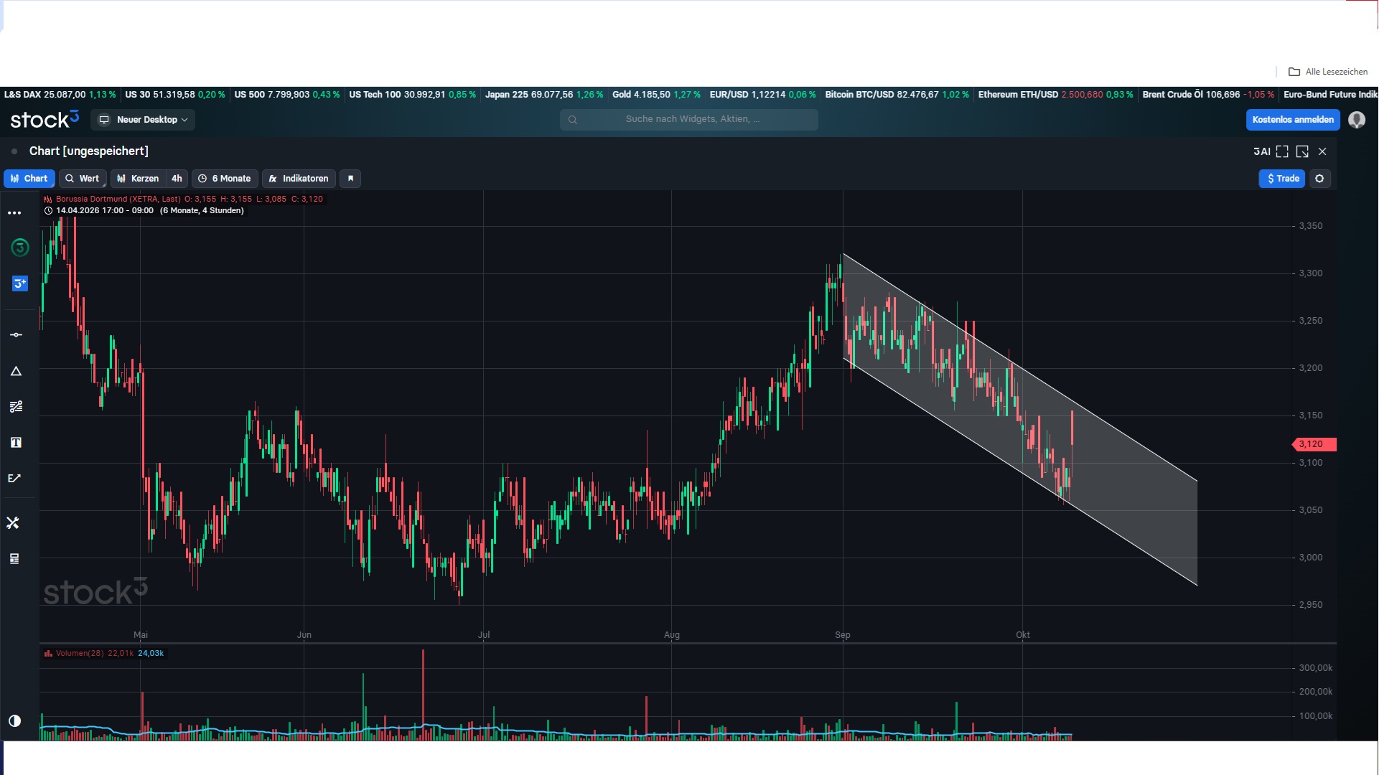Open the 6 Monate time range selector
The image size is (1379, 775).
click(x=225, y=179)
